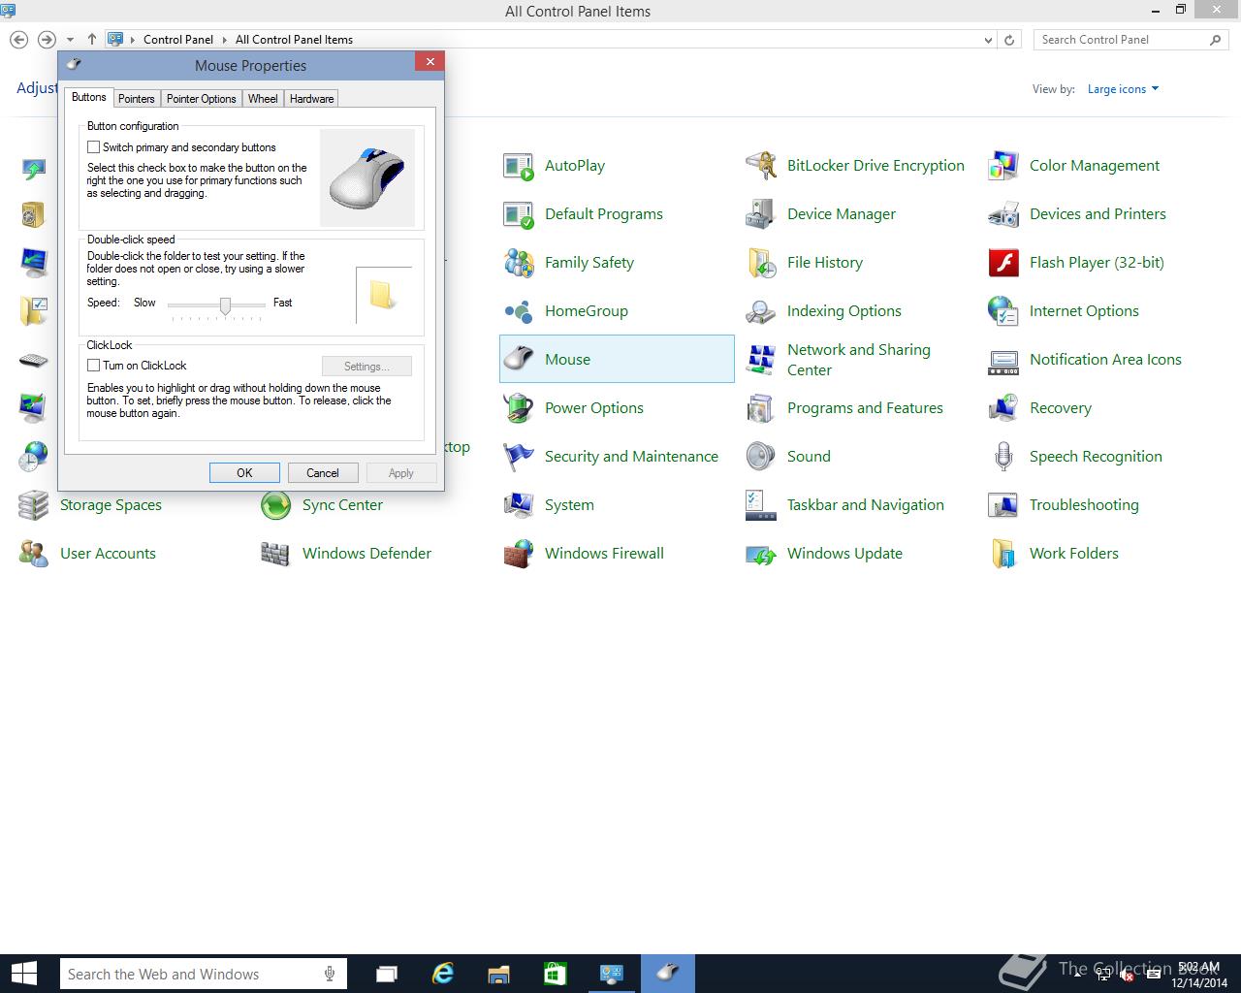Open the AutoPlay icon
1241x993 pixels.
coord(519,166)
